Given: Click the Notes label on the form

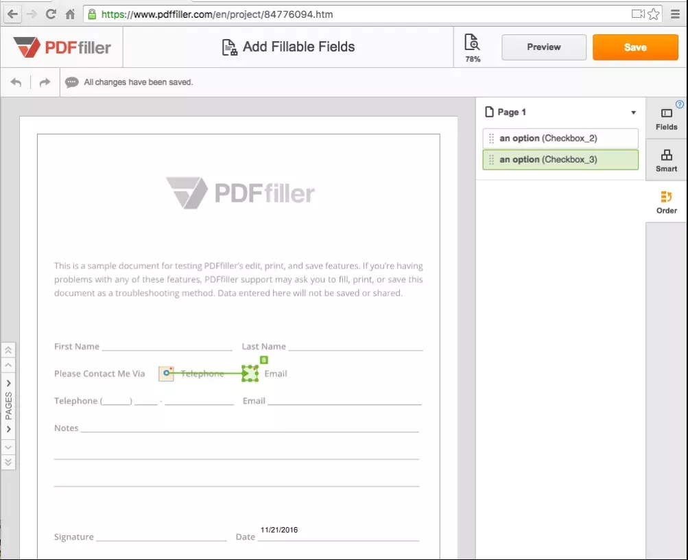Looking at the screenshot, I should click(x=67, y=428).
